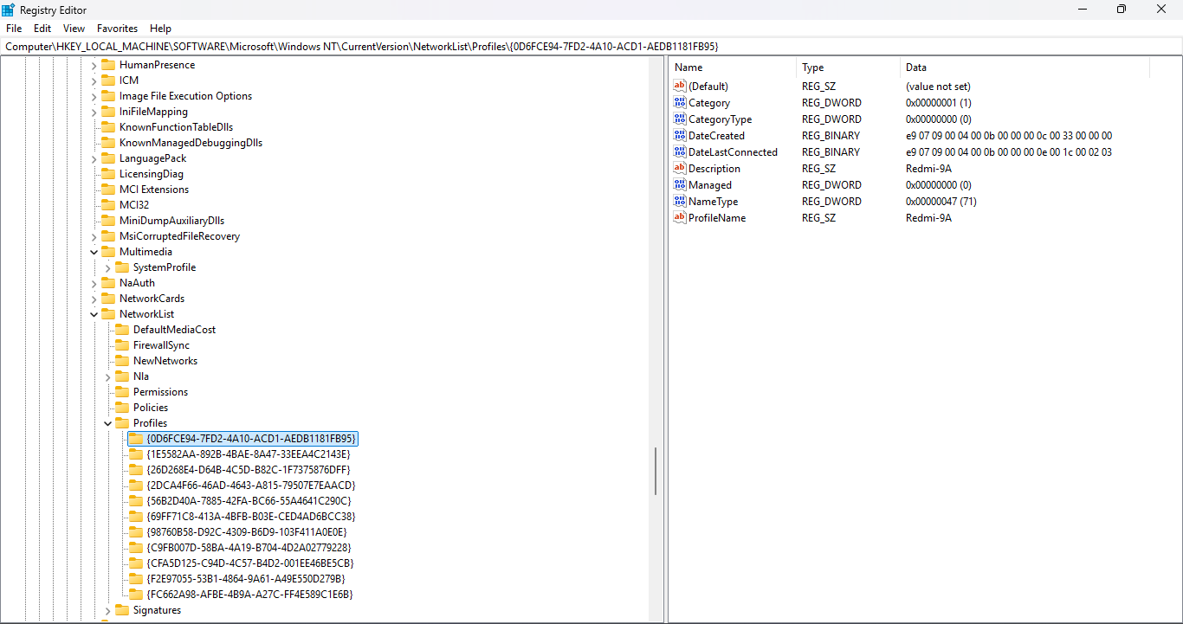Select the {CFA5D125-C94D-4C57-B4D2-001EE46BE5CB} profile key
Image resolution: width=1183 pixels, height=624 pixels.
pos(250,563)
